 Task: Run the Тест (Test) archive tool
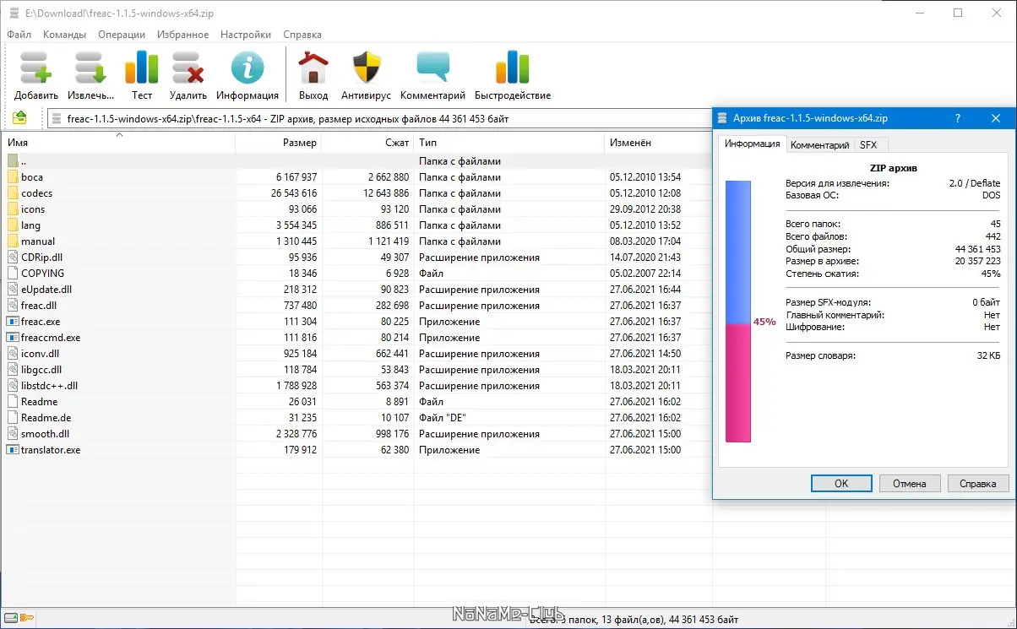pyautogui.click(x=142, y=68)
